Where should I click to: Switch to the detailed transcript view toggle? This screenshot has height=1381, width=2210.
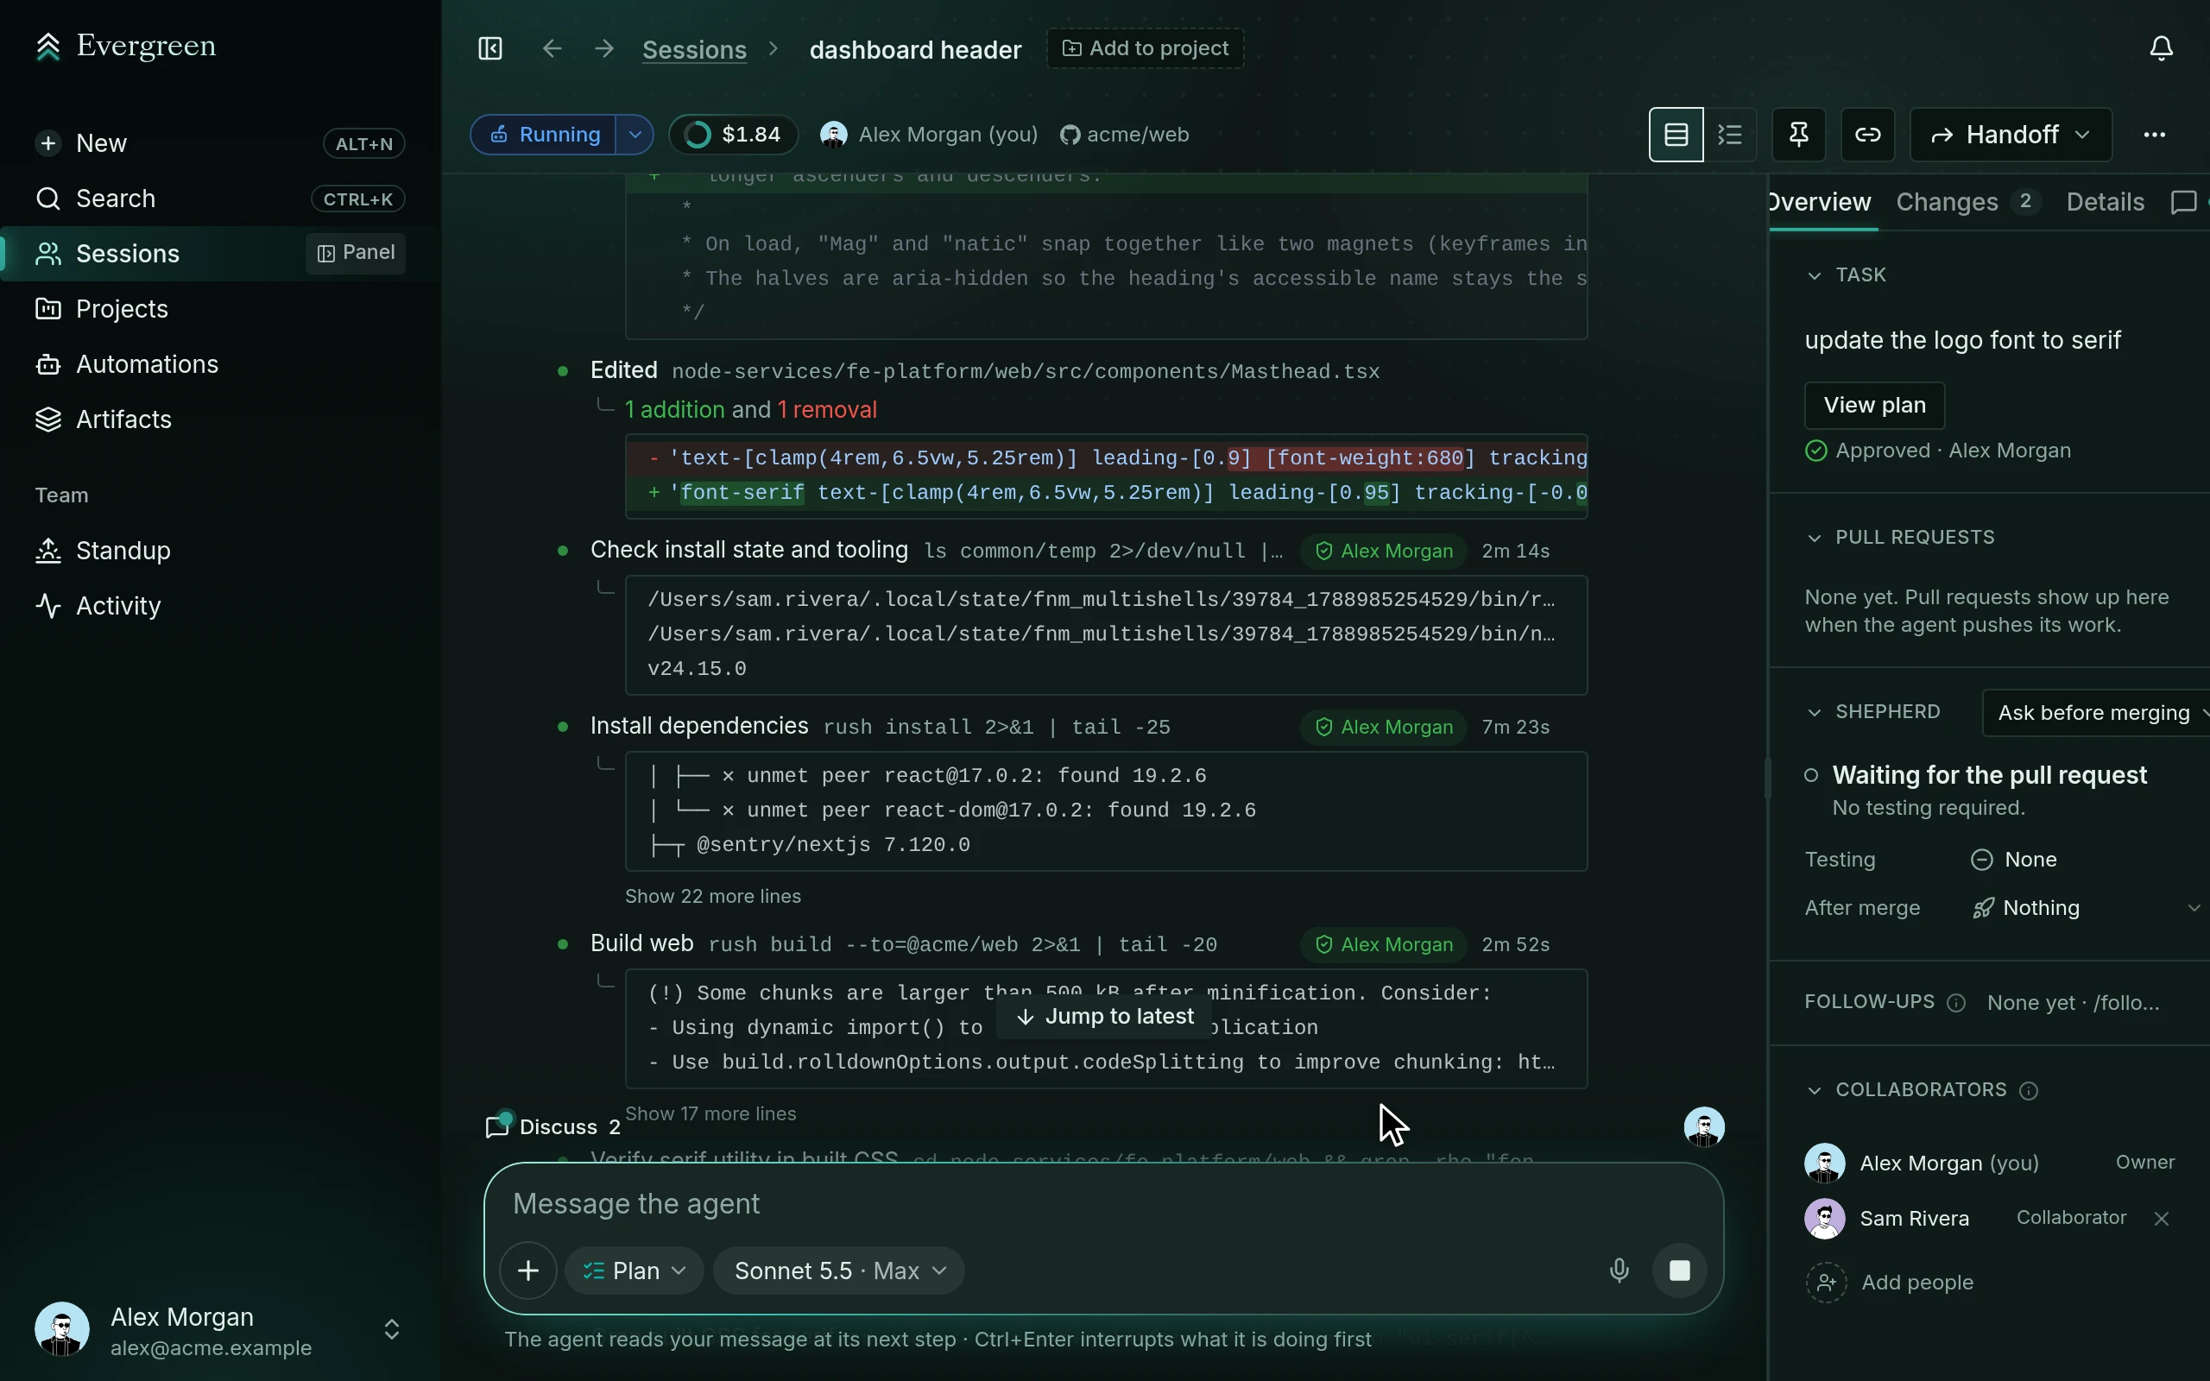(x=1676, y=136)
